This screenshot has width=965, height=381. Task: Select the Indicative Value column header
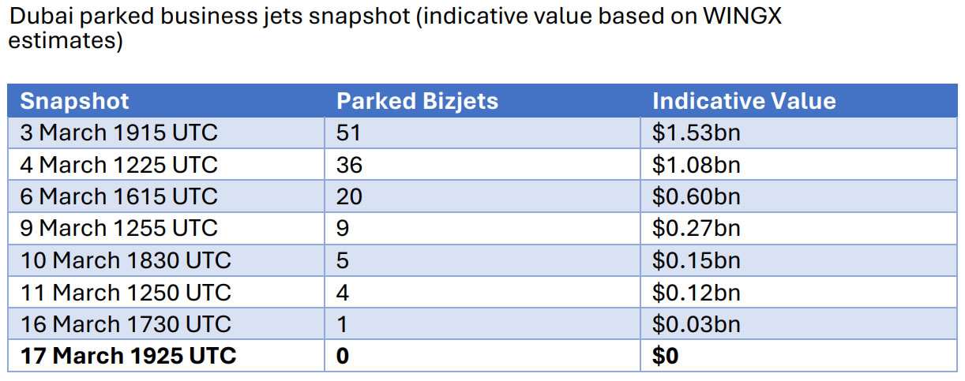(743, 101)
